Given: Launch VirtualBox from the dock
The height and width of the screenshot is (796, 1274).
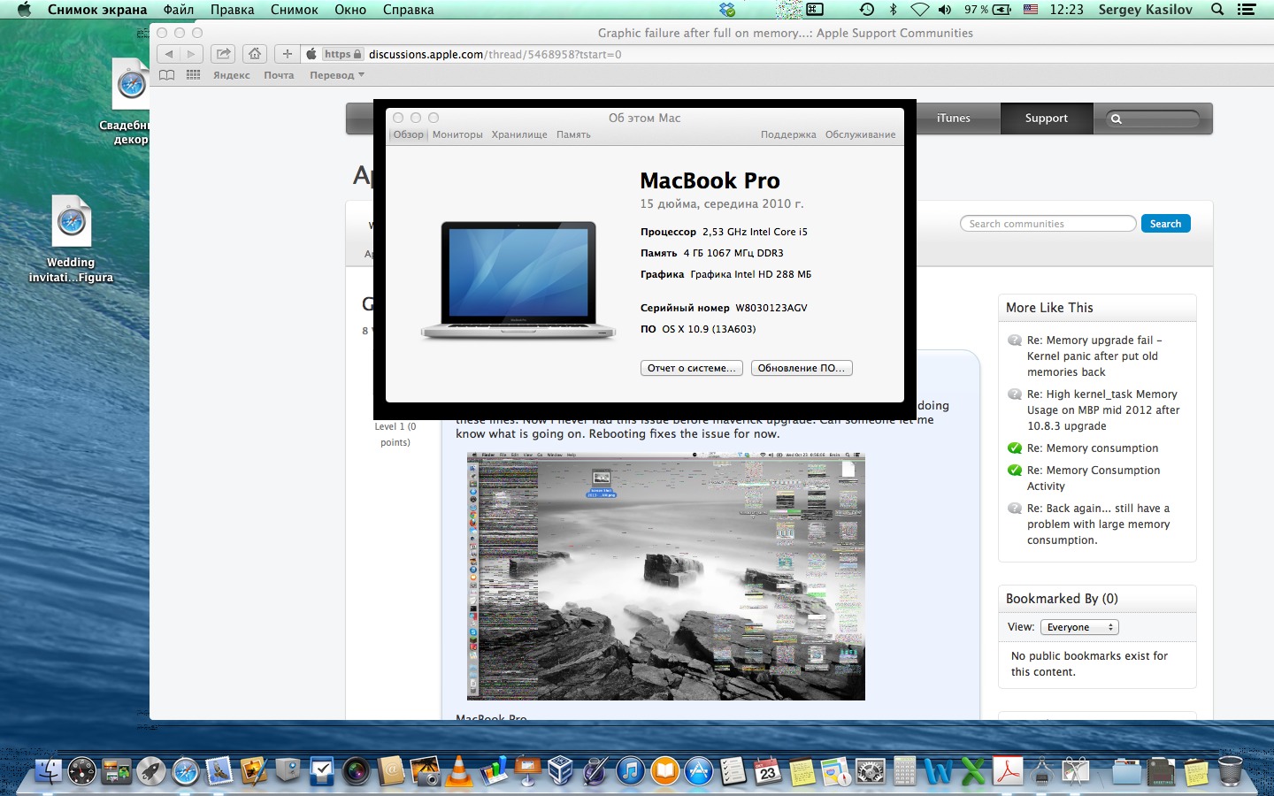Looking at the screenshot, I should (561, 771).
